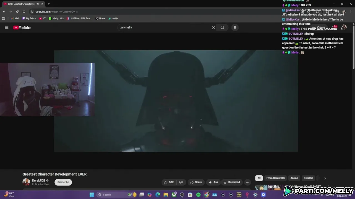Select the All filter chip

259,178
